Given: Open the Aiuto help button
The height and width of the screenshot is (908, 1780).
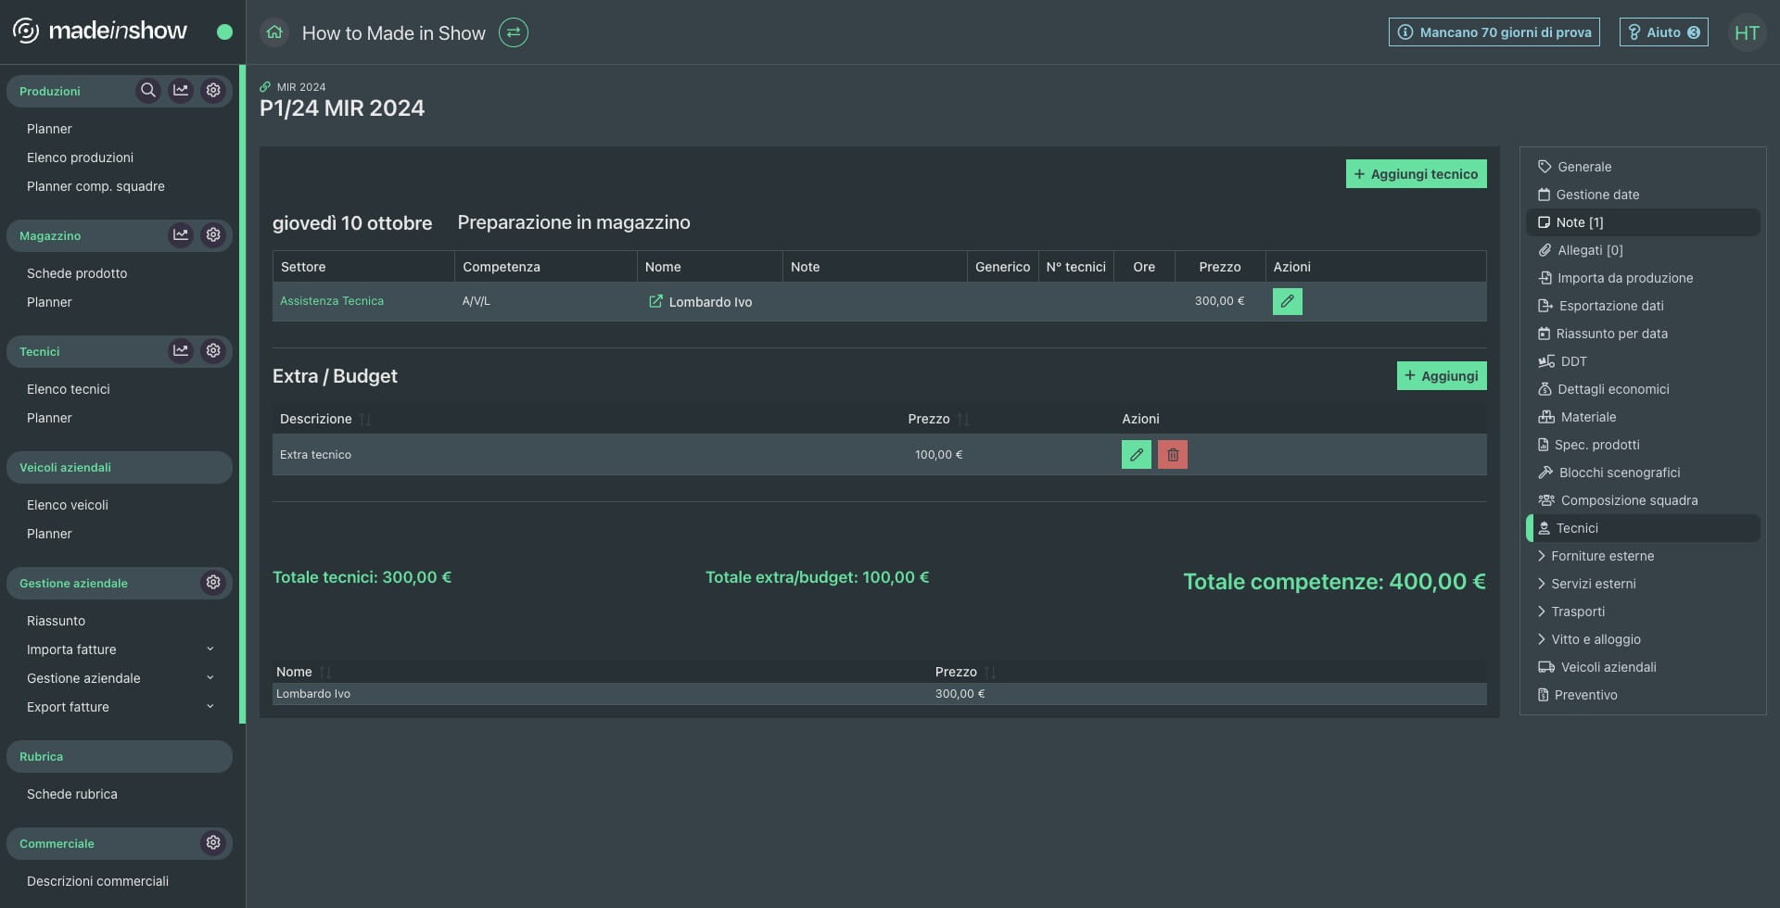Looking at the screenshot, I should click(x=1663, y=32).
